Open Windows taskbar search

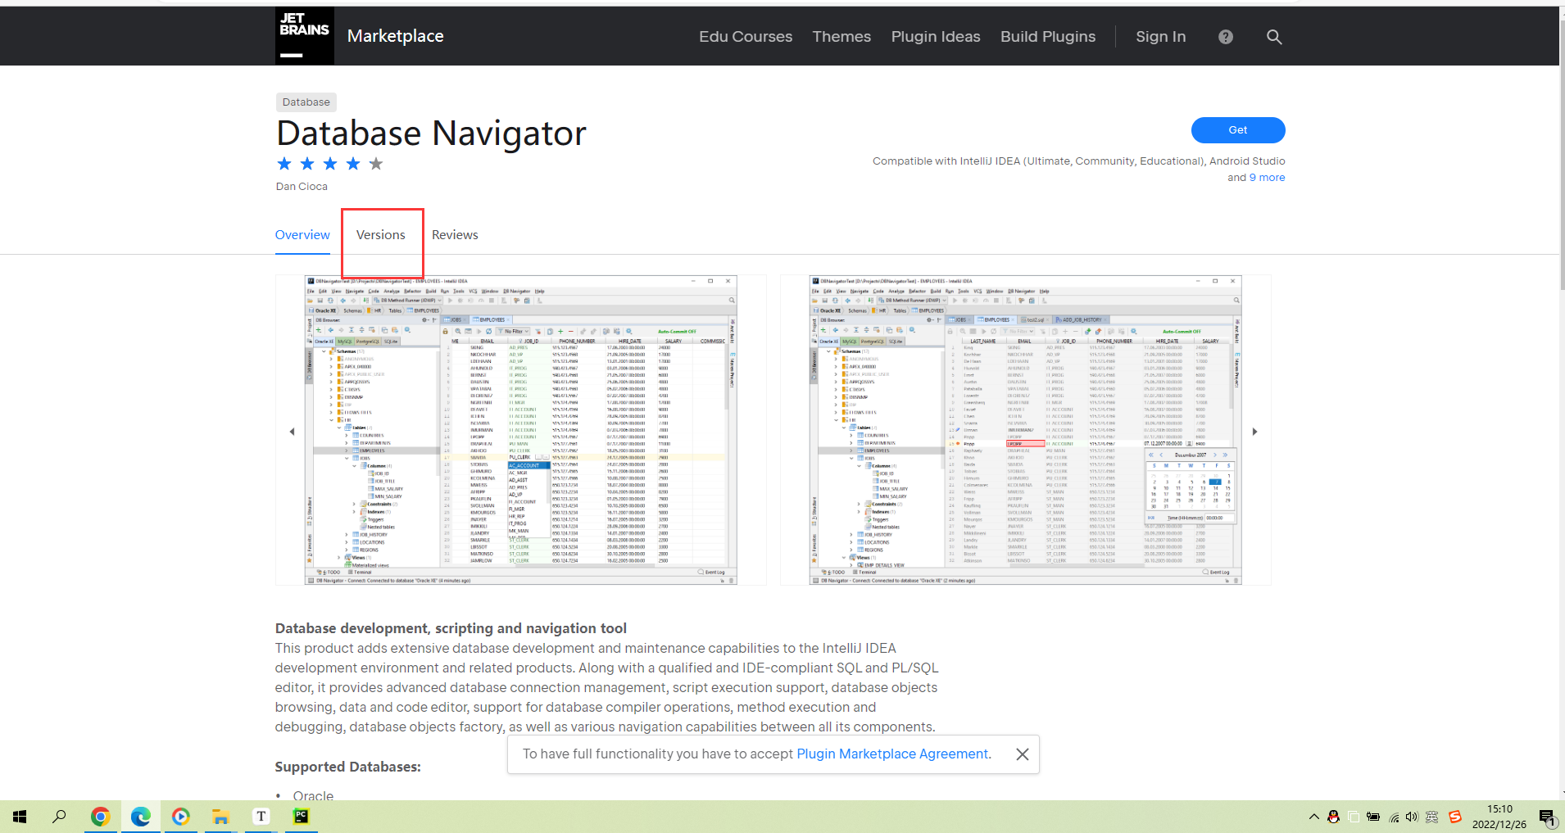click(59, 817)
